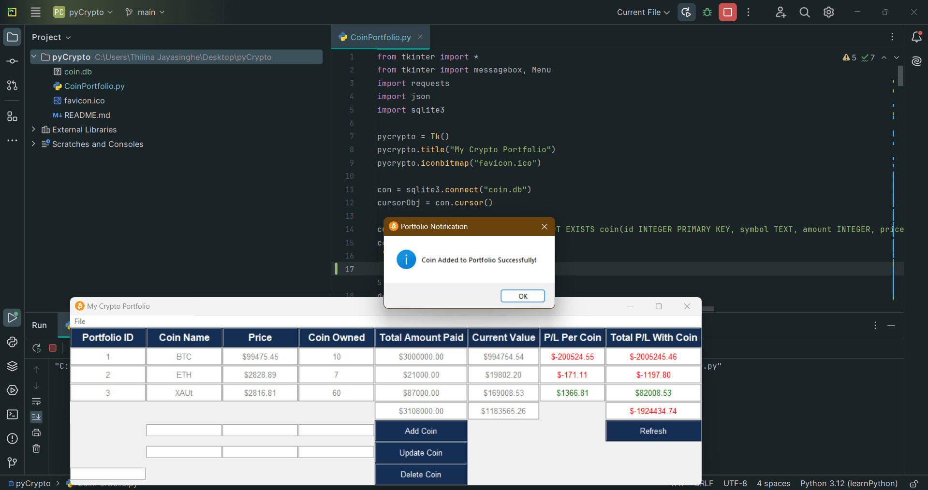The height and width of the screenshot is (490, 928).
Task: Open IDE settings gear icon
Action: point(828,12)
